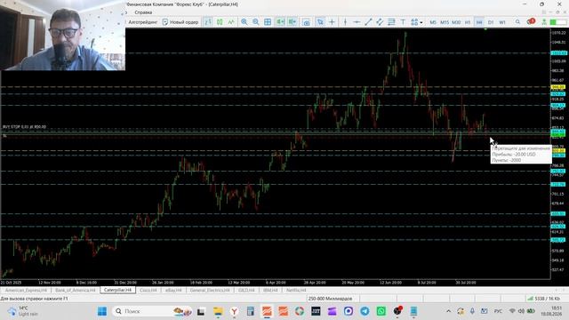This screenshot has width=569, height=320.
Task: Select the vertical line drawing tool
Action: point(345,22)
